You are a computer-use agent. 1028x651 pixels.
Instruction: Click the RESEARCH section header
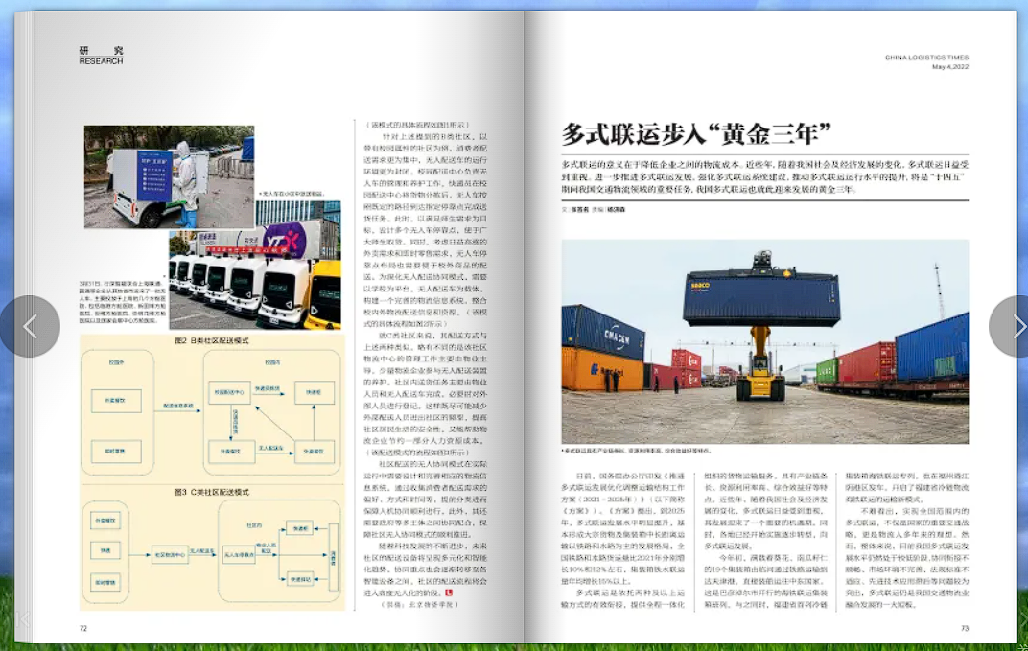[x=101, y=61]
